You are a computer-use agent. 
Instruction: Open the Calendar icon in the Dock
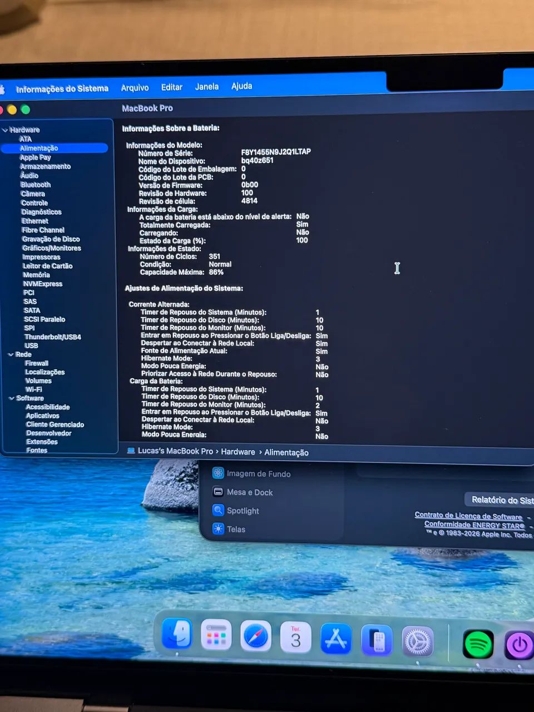click(295, 637)
